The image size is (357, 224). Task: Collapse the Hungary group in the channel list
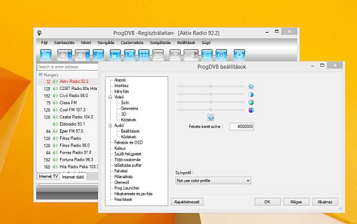40,74
